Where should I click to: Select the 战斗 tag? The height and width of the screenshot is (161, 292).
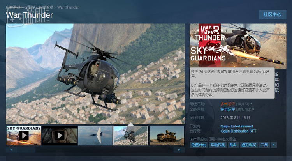[x=233, y=145]
